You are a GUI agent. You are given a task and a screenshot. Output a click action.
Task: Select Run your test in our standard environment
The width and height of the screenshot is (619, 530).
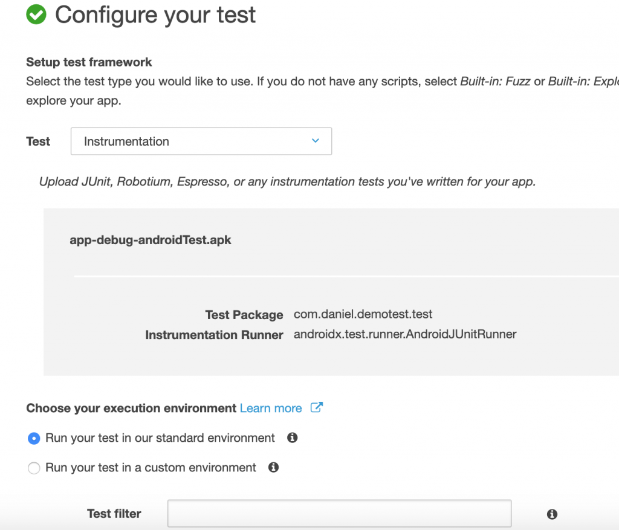34,438
